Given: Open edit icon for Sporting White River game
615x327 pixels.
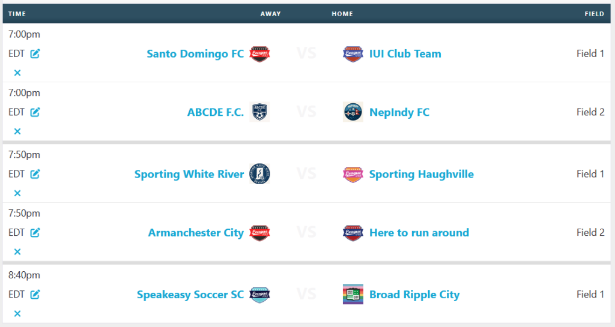Looking at the screenshot, I should pos(35,174).
